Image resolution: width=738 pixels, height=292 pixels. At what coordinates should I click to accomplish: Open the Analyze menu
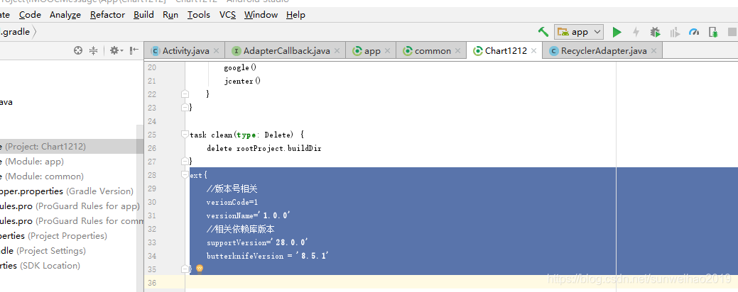point(65,15)
